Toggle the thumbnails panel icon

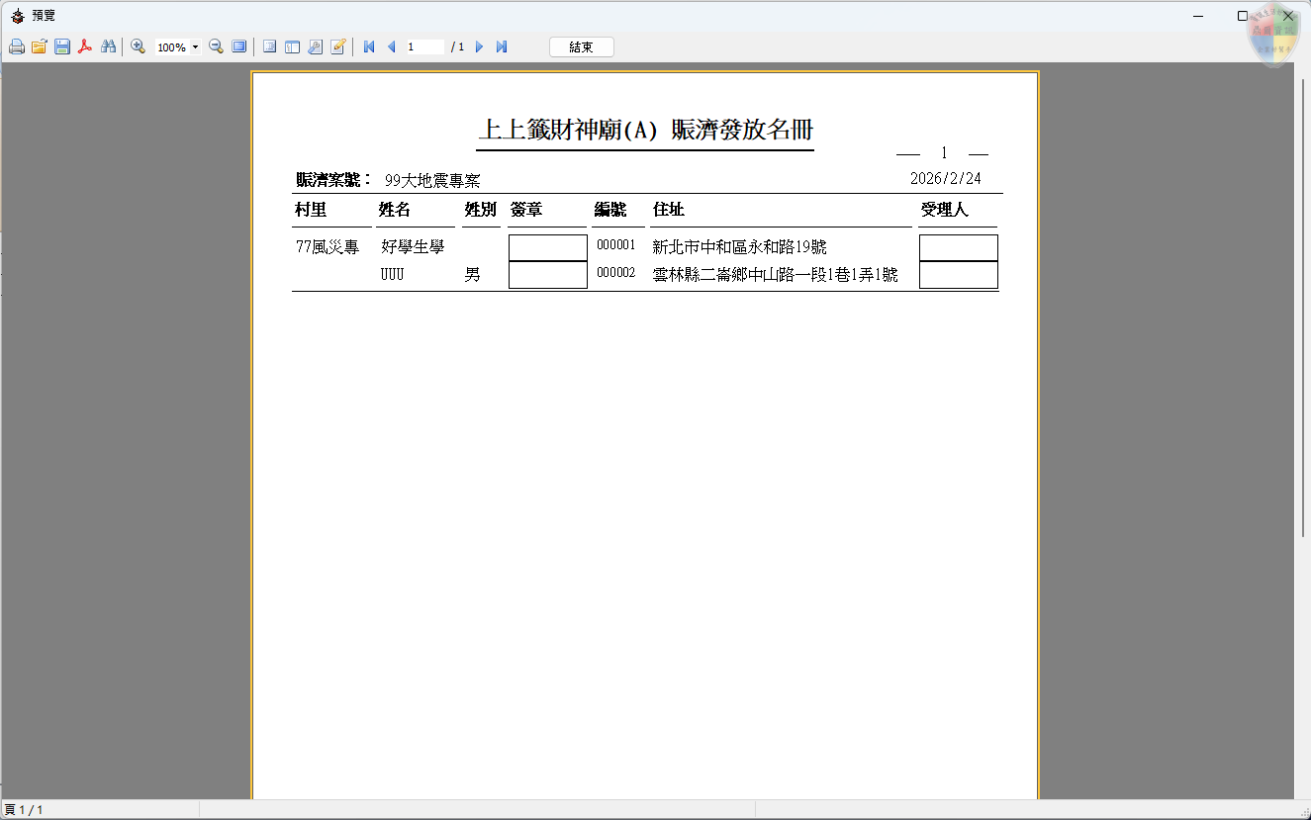[x=293, y=46]
